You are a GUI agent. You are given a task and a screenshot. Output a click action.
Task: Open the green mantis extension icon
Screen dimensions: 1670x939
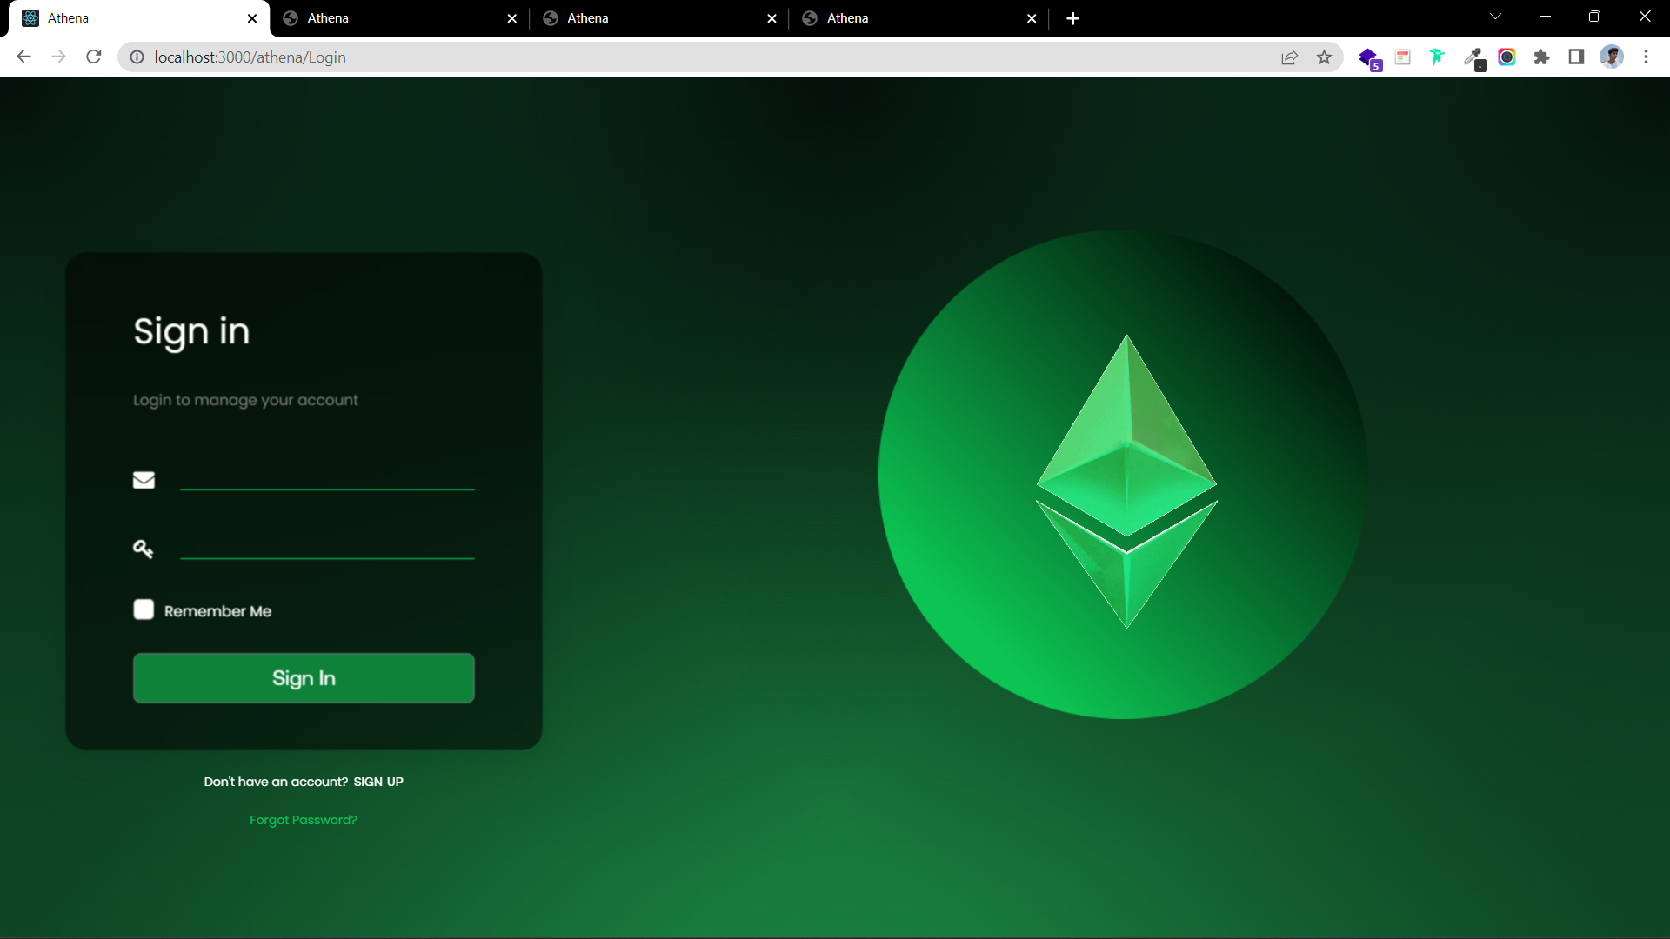[1437, 57]
